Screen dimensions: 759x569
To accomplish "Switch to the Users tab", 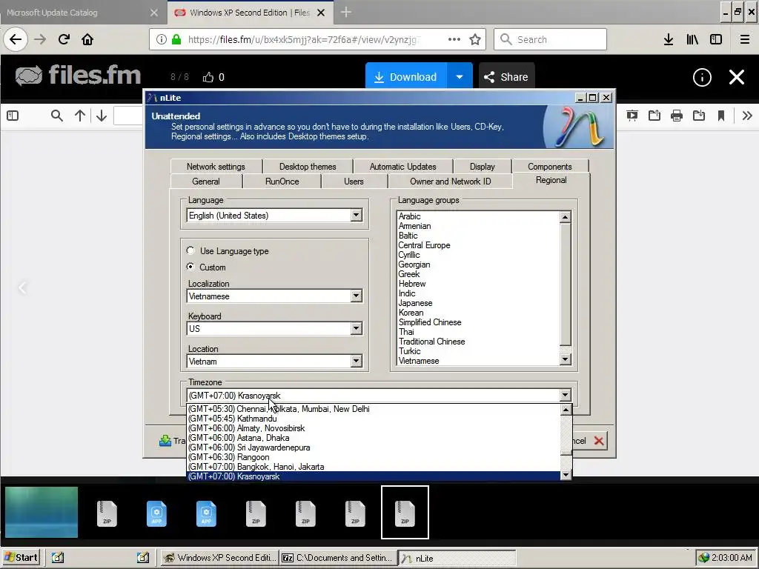I will pyautogui.click(x=354, y=182).
